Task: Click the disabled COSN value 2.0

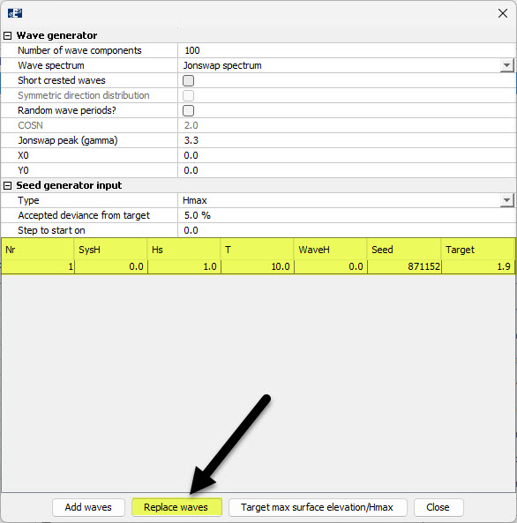Action: pyautogui.click(x=191, y=125)
